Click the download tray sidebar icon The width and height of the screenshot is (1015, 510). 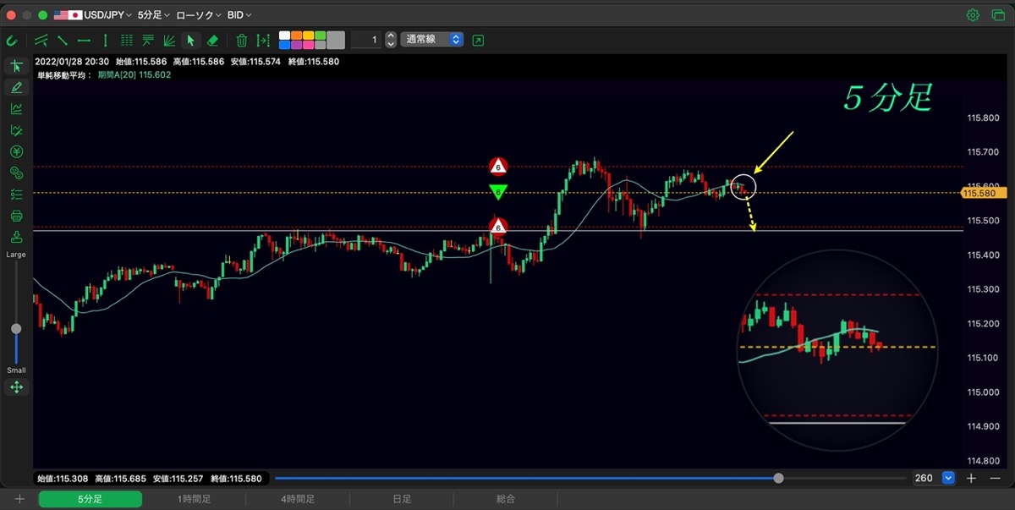point(16,237)
